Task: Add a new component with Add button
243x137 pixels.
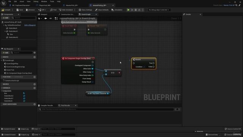Action: pos(5,18)
